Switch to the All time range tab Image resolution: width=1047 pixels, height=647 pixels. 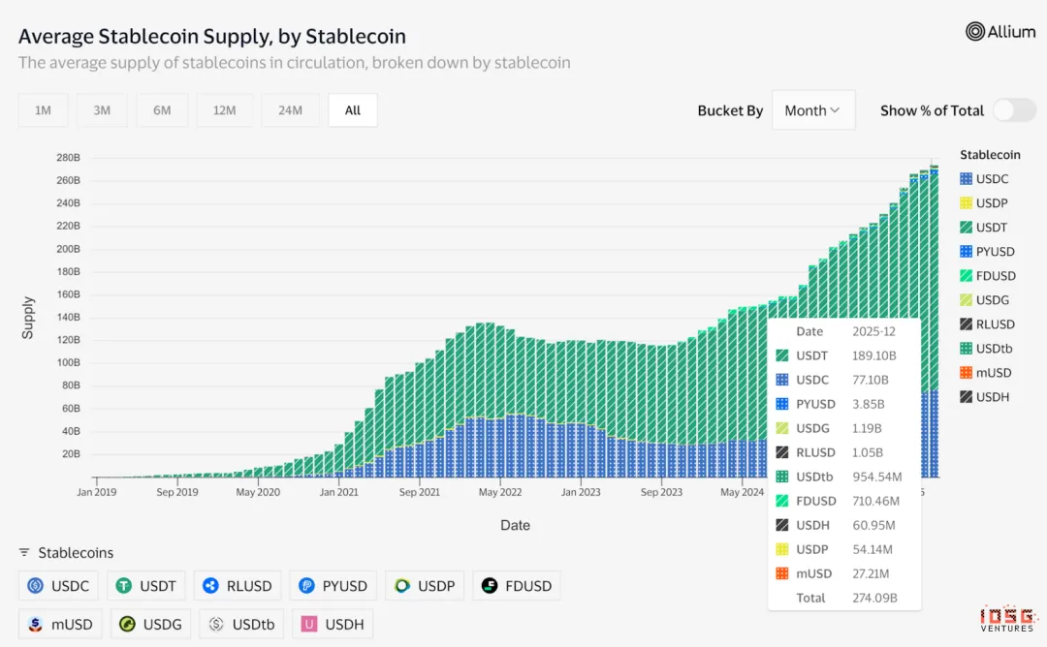tap(353, 110)
